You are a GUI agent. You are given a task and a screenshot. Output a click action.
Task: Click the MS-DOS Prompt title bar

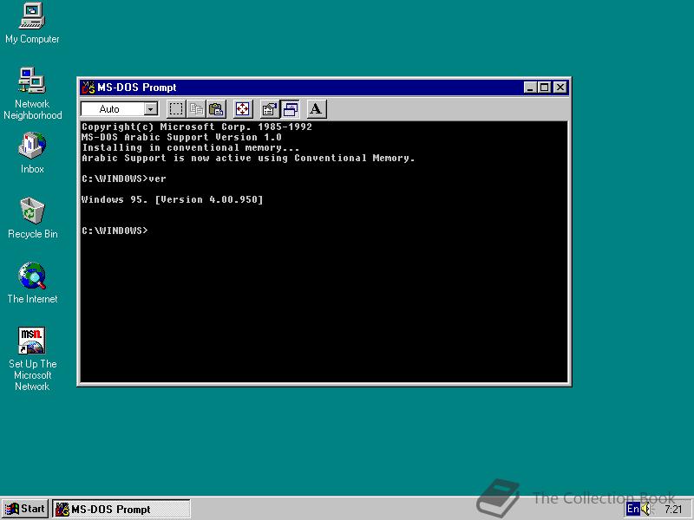tap(324, 88)
